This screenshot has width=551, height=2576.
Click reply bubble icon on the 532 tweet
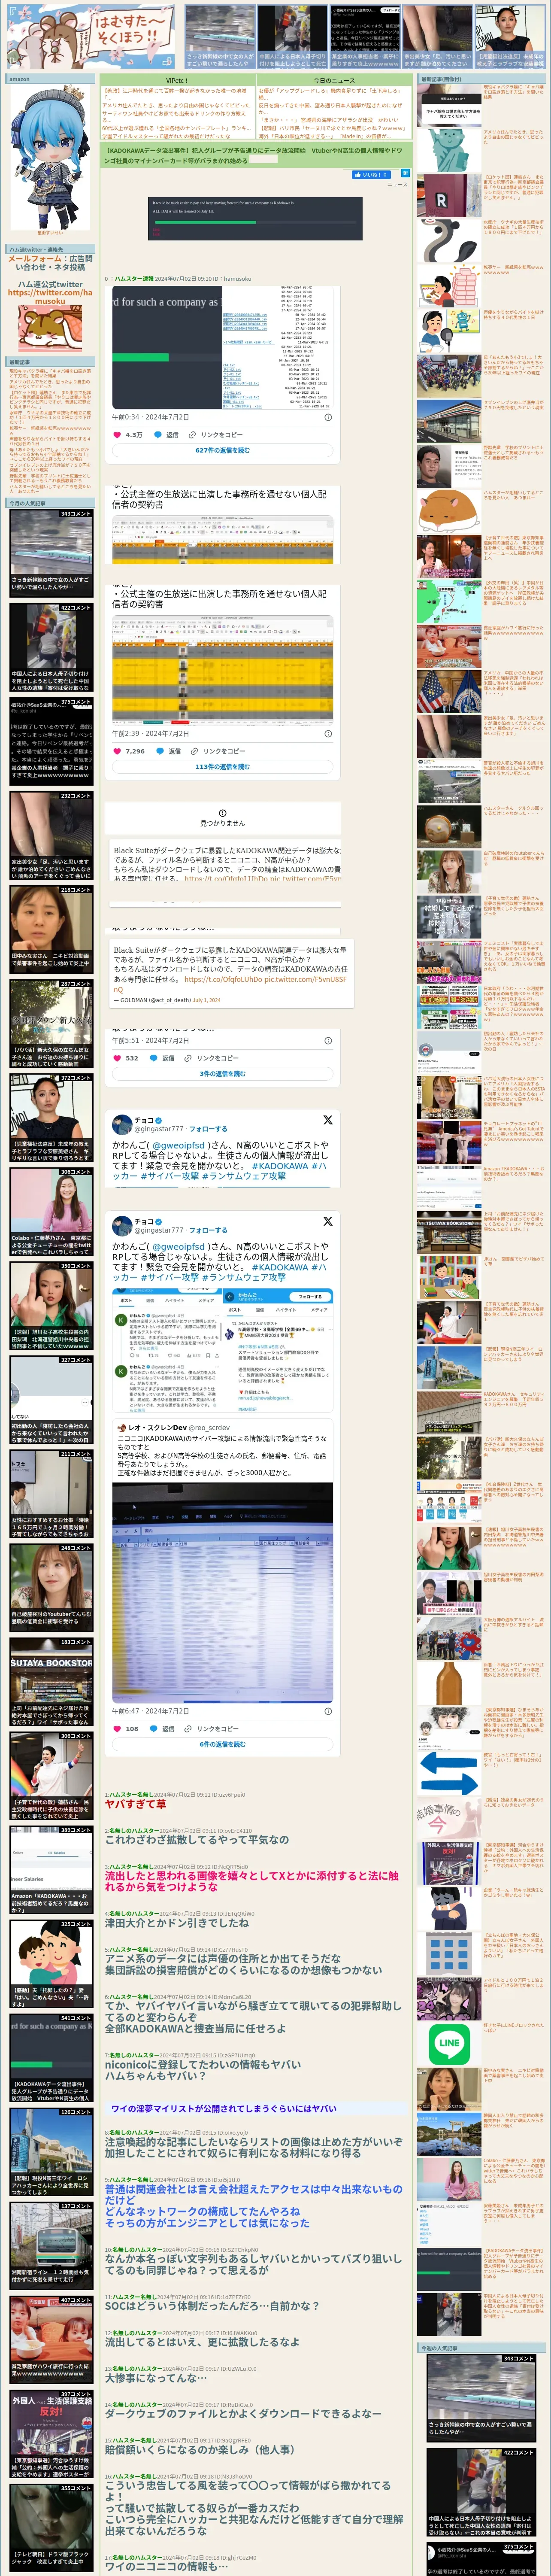154,1057
